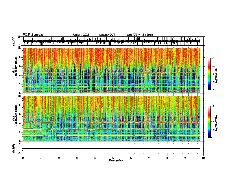Select the 'Aug.3 , 2025' date label
Image resolution: width=229 pixels, height=177 pixels.
(x=81, y=35)
